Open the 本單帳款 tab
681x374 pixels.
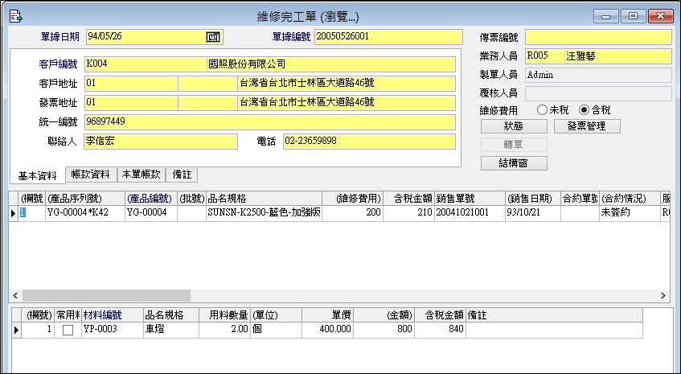tap(141, 175)
